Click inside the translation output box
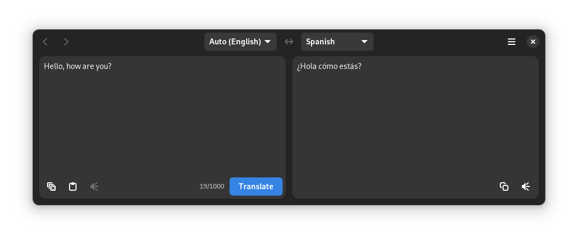The height and width of the screenshot is (241, 578). tap(415, 123)
